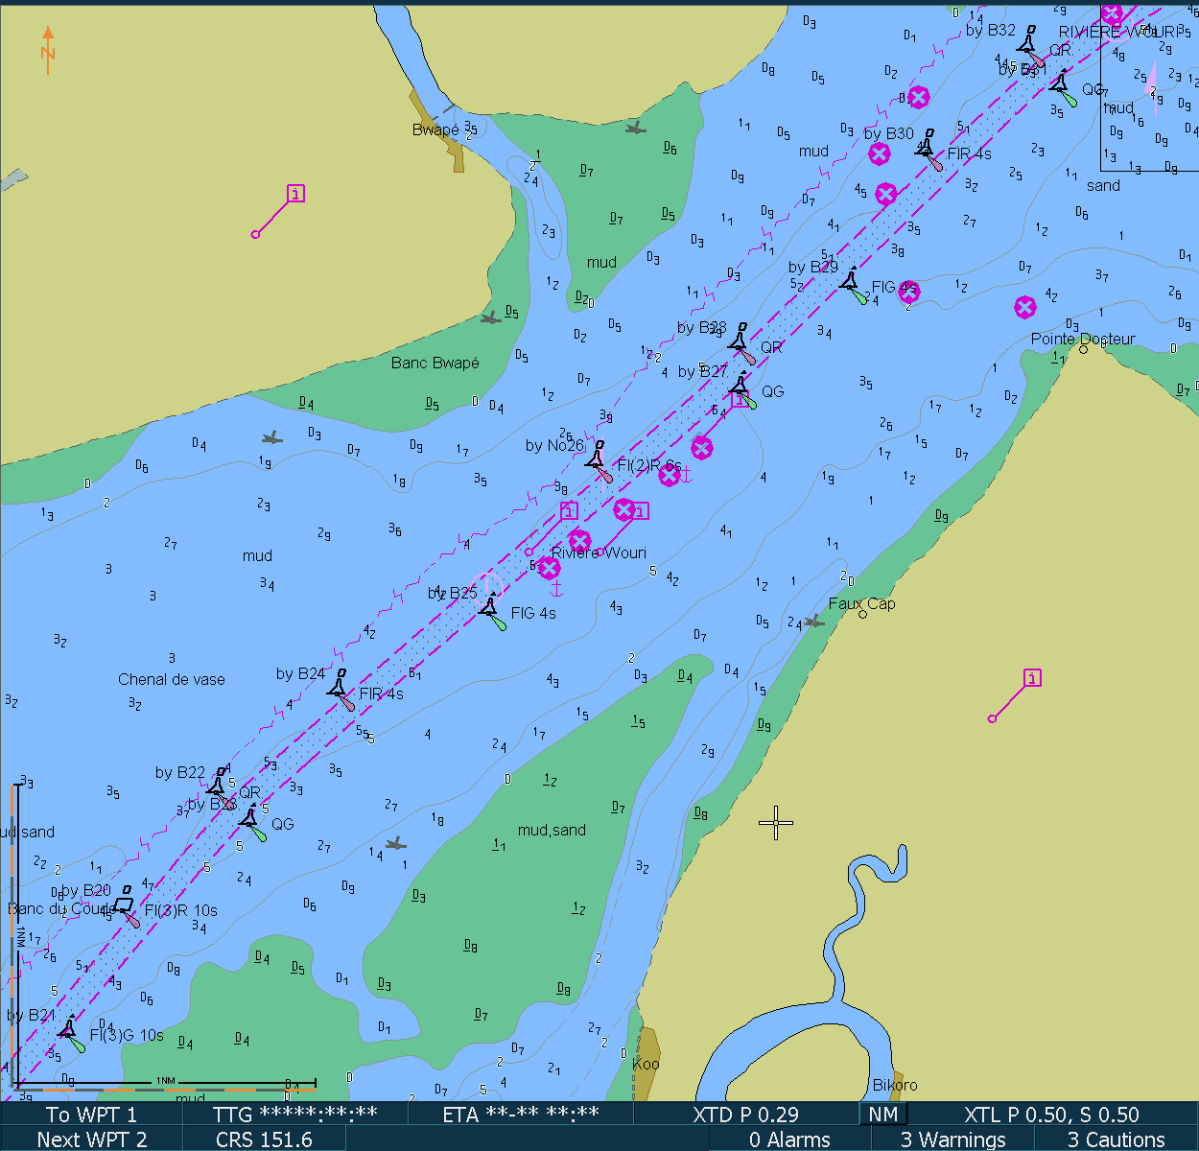Query the wreck symbol on Banc Bwapé shoal edge
The width and height of the screenshot is (1199, 1151).
(491, 317)
